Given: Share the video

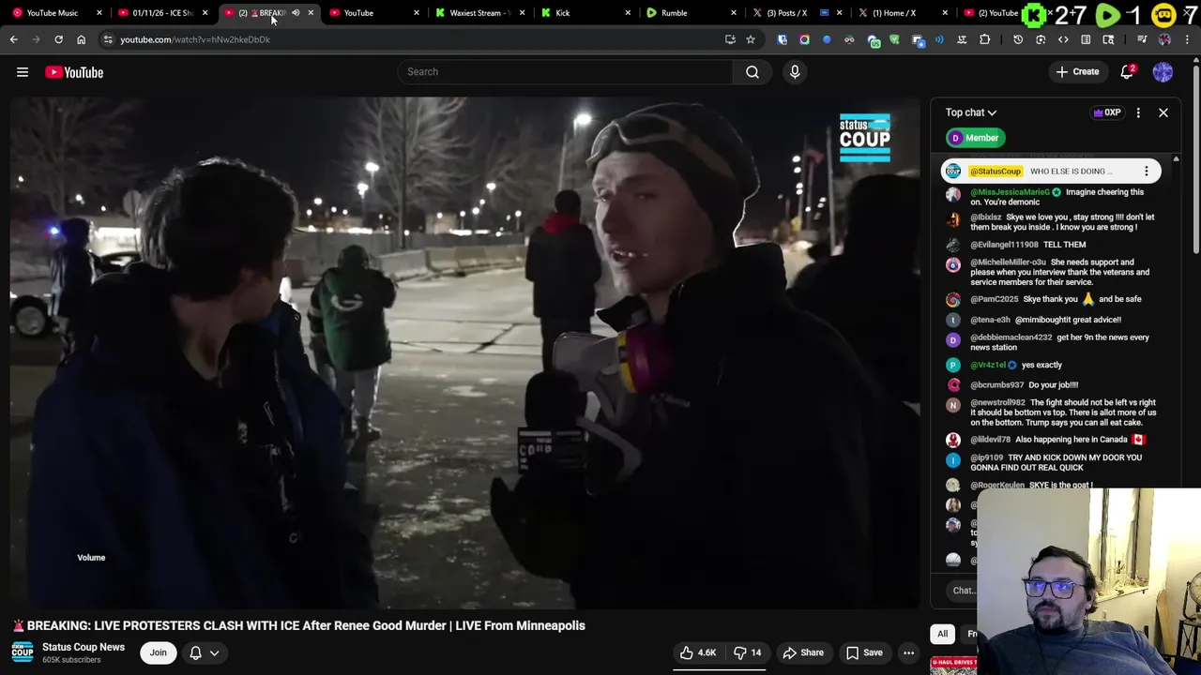Looking at the screenshot, I should pos(803,652).
